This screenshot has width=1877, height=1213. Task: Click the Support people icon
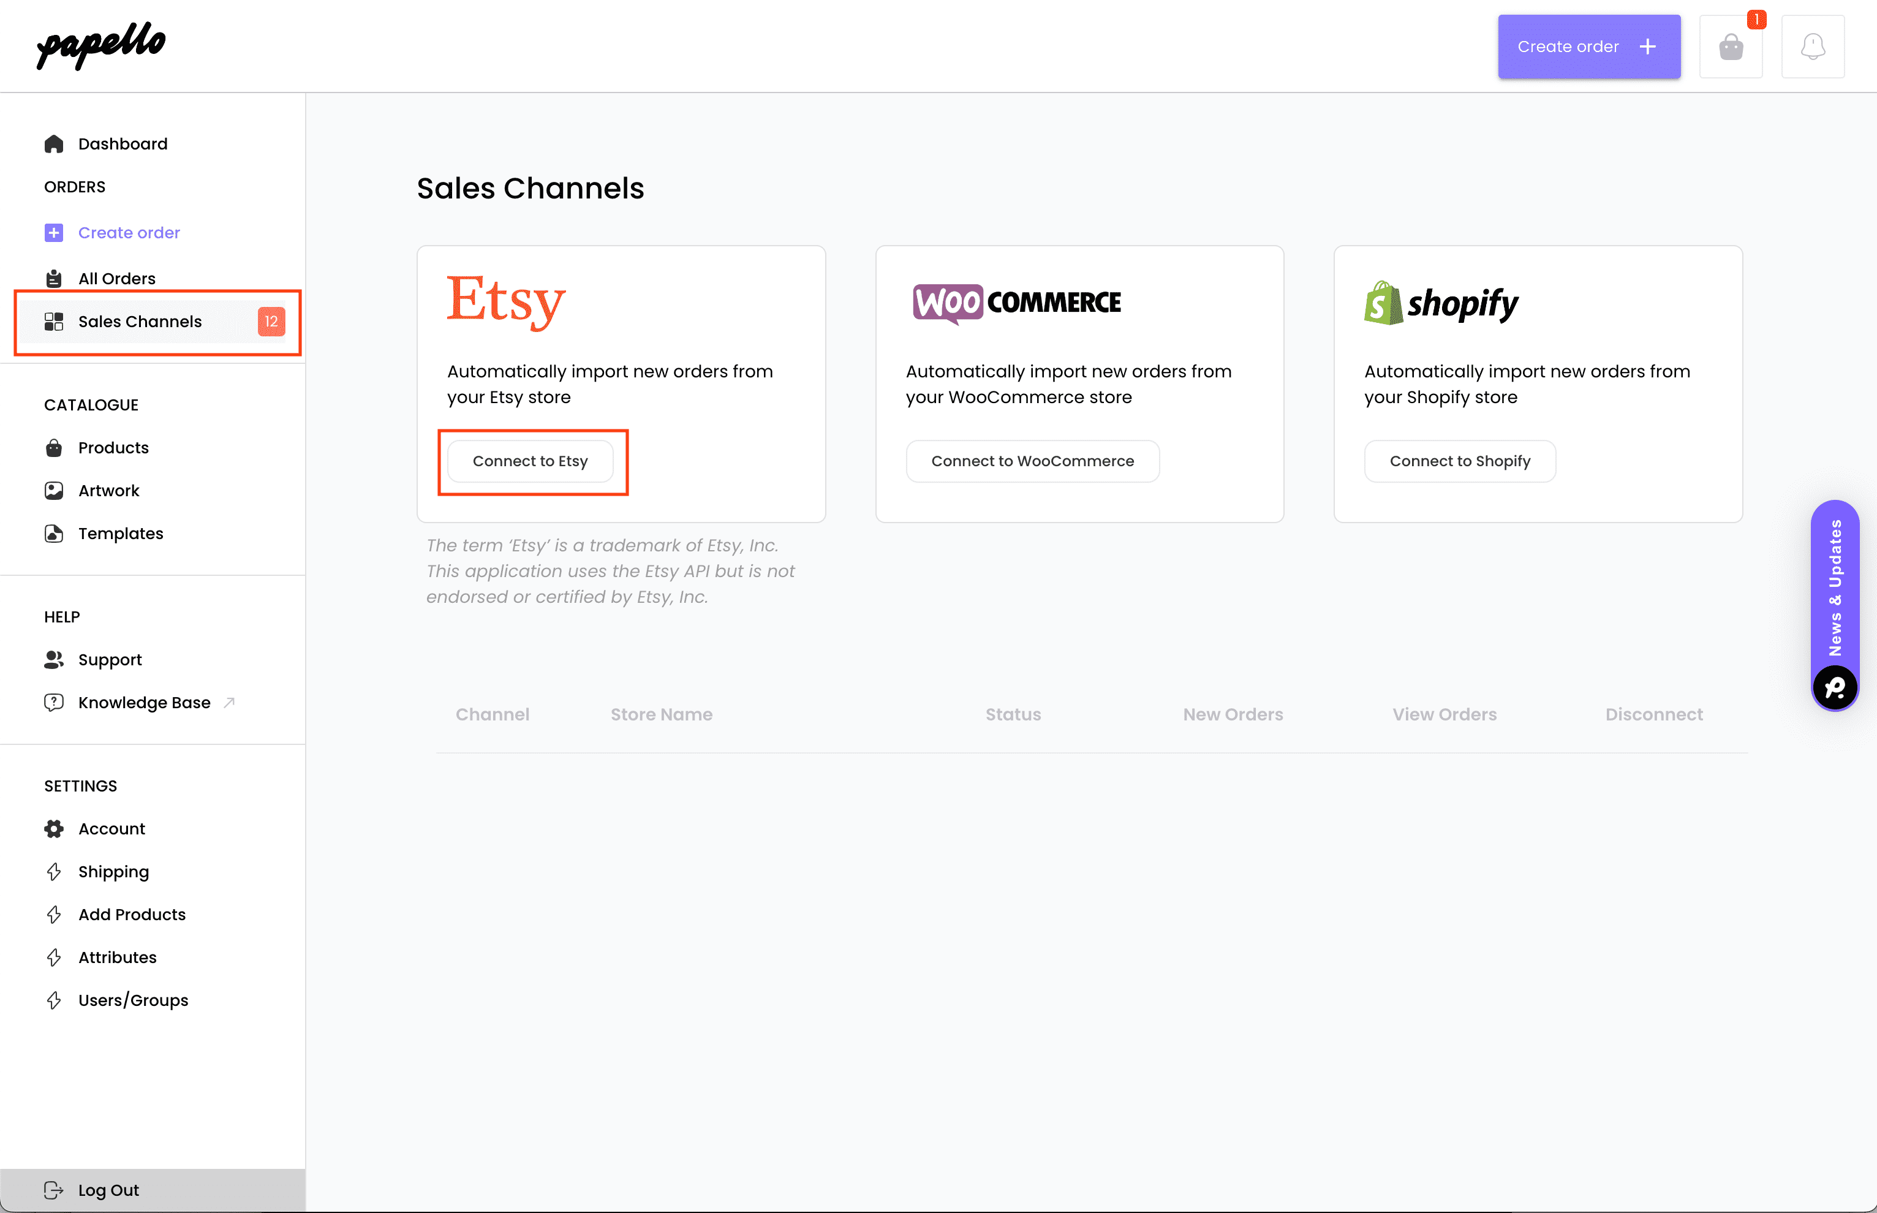click(x=53, y=660)
